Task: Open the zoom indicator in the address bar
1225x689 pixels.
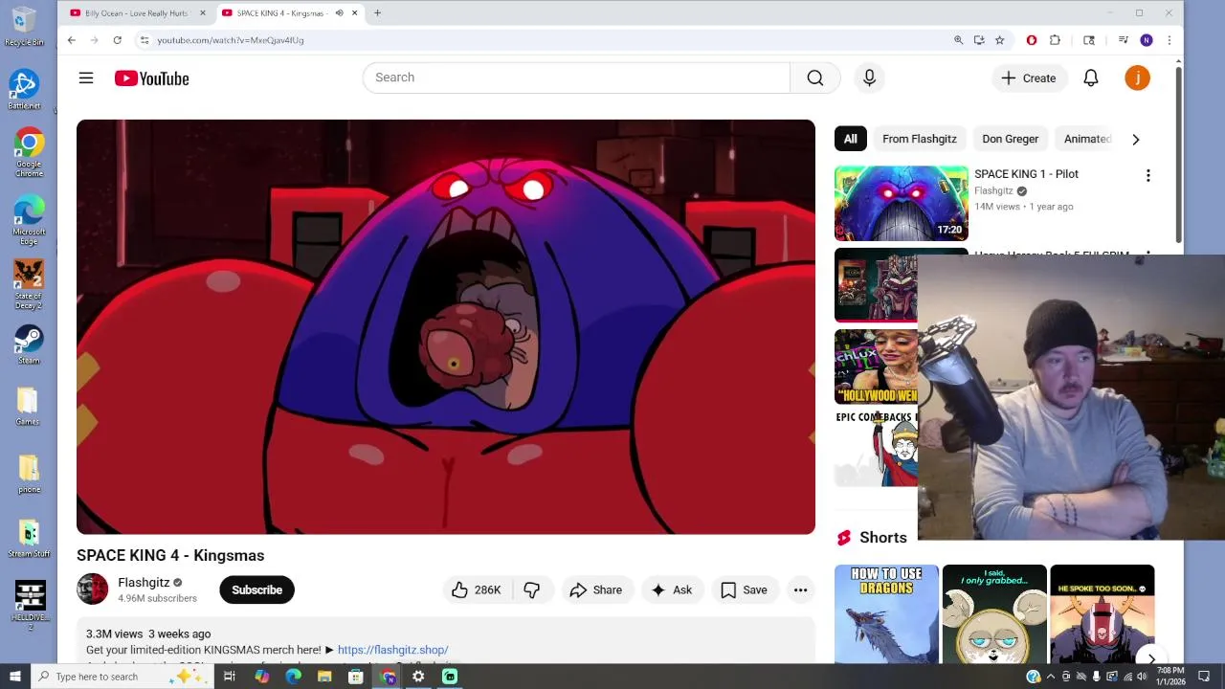Action: coord(958,40)
